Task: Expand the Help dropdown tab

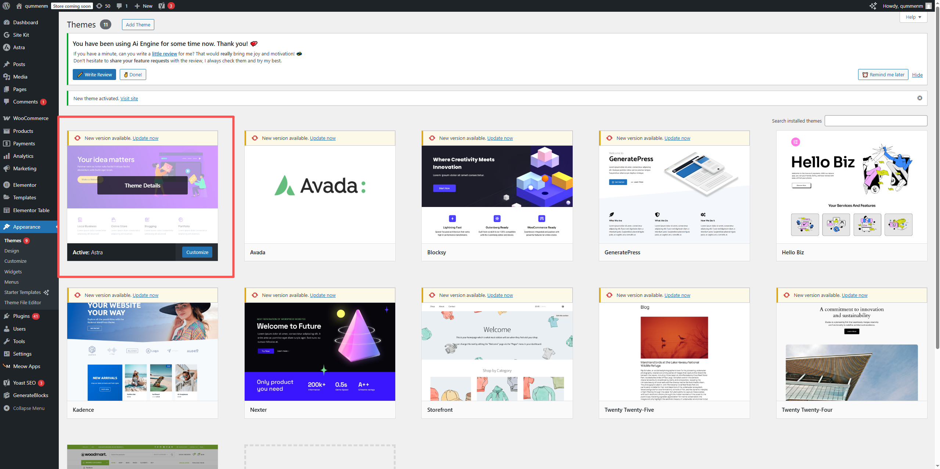Action: [913, 17]
